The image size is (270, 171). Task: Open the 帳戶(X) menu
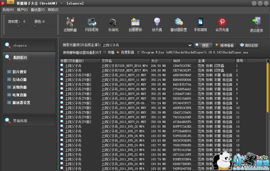(22, 10)
